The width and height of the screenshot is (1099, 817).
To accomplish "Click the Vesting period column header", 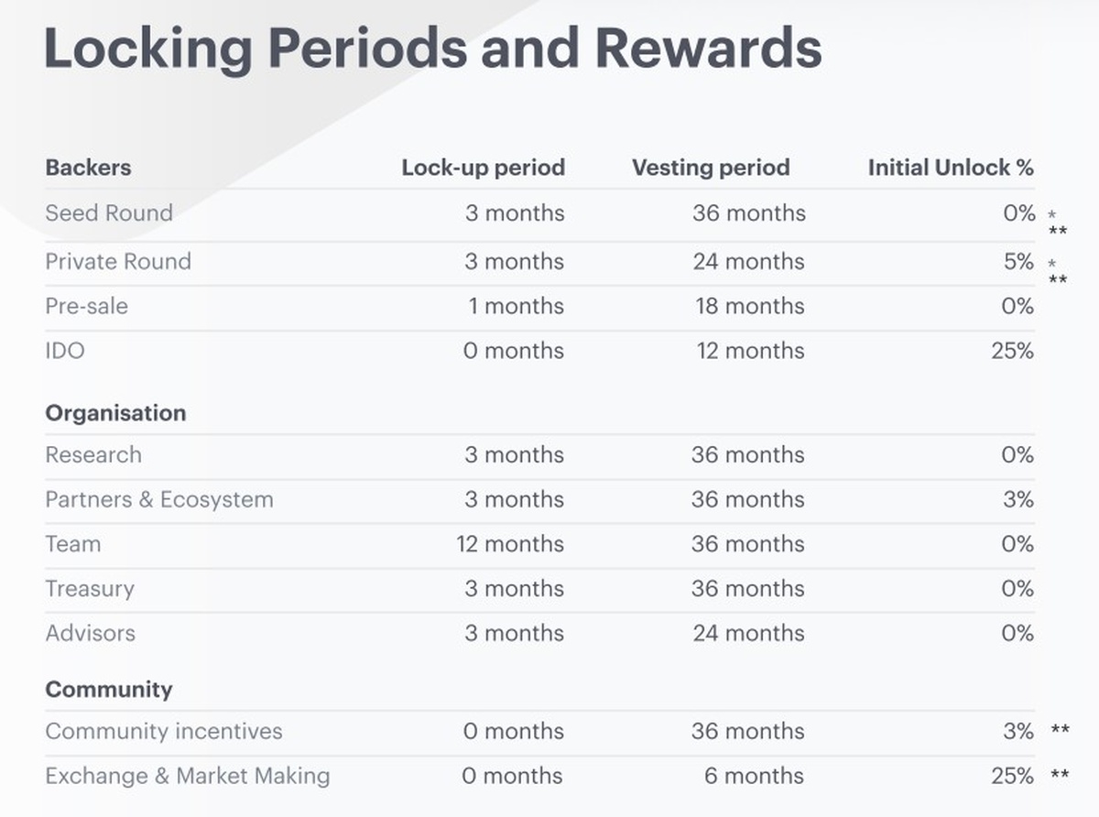I will pyautogui.click(x=710, y=168).
